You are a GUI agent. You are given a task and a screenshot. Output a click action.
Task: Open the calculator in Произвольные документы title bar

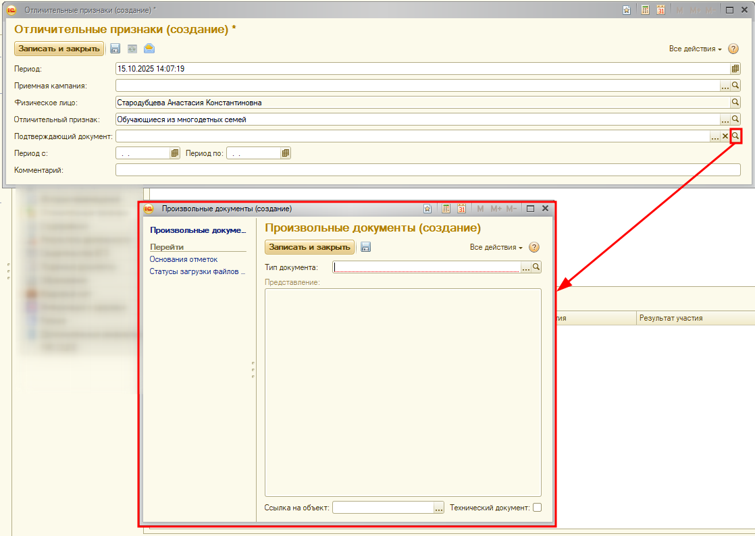point(446,209)
